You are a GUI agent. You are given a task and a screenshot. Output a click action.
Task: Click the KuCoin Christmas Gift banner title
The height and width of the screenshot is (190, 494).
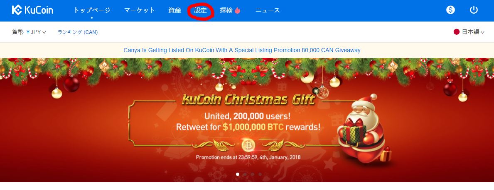click(248, 100)
